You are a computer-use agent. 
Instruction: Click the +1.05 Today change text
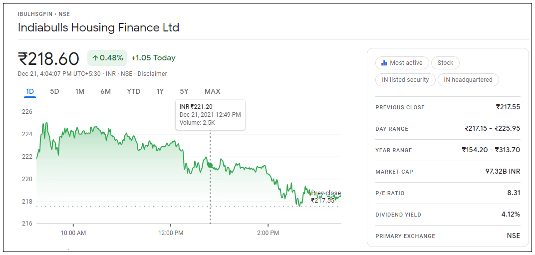(x=153, y=58)
